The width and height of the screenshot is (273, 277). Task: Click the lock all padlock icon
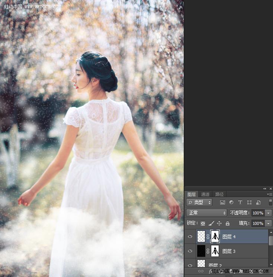(x=228, y=223)
